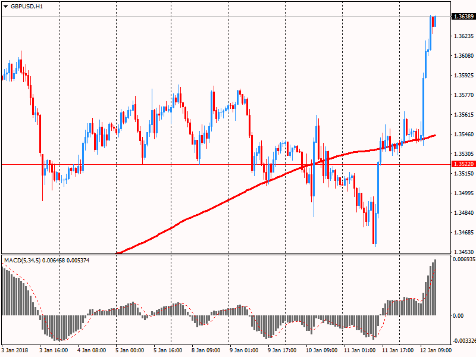Viewport: 476px width, 357px height.
Task: Click the MACD 0.00 zero-level label
Action: pos(458,316)
